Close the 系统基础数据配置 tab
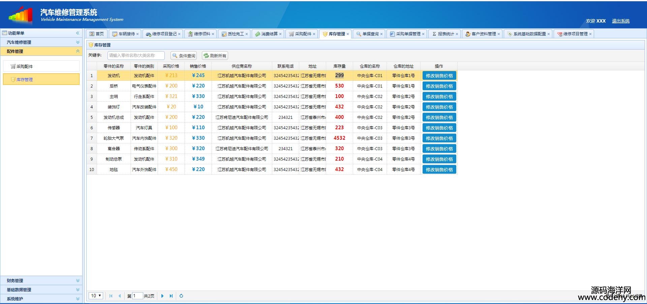Viewport: 647px width, 304px height. pyautogui.click(x=549, y=34)
